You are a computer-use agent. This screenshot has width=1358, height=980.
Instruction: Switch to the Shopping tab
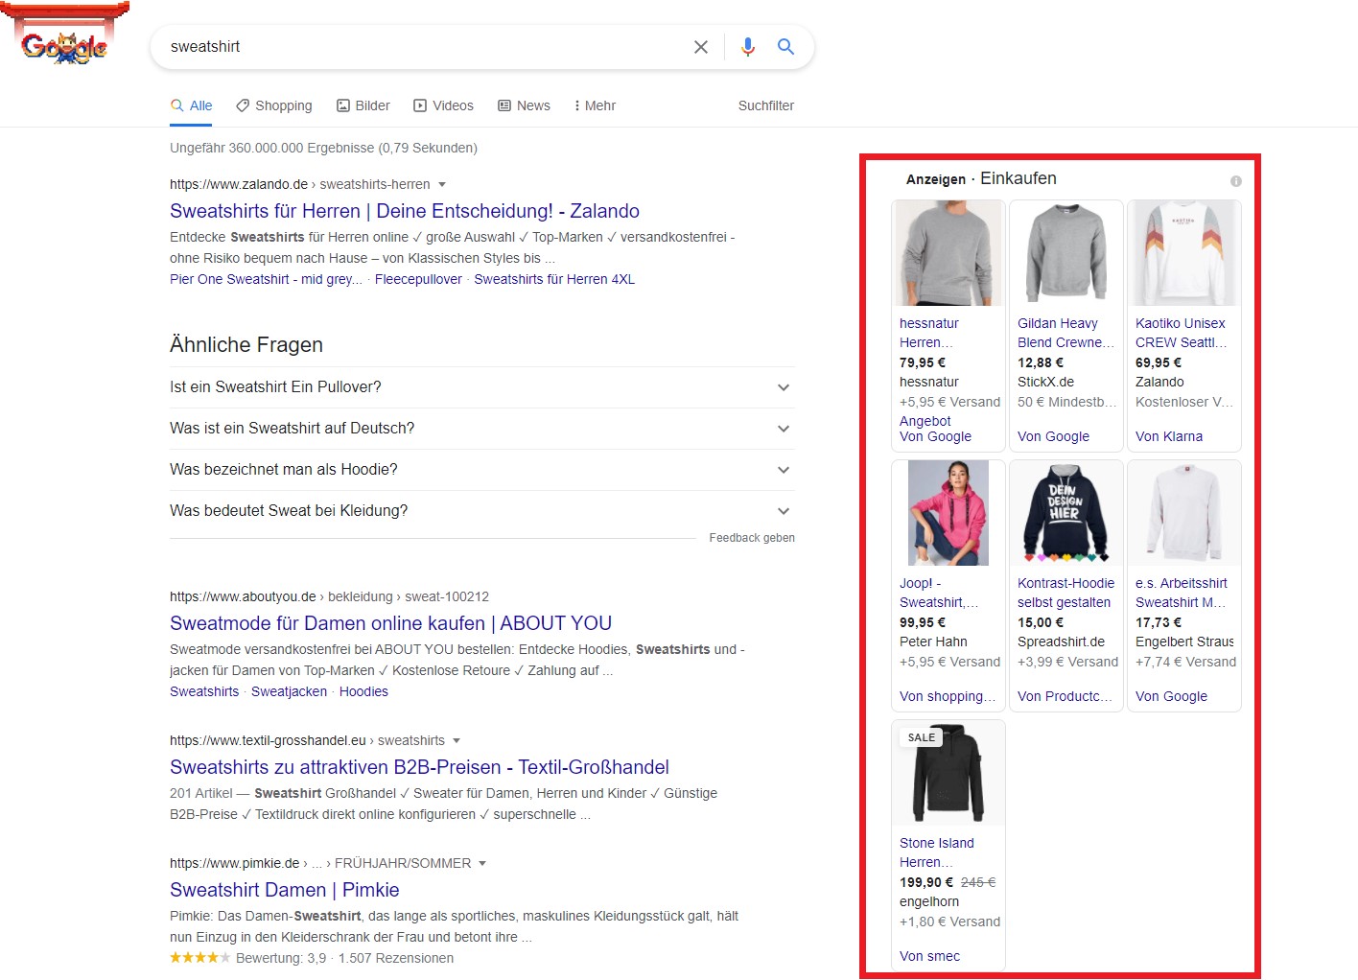(274, 105)
